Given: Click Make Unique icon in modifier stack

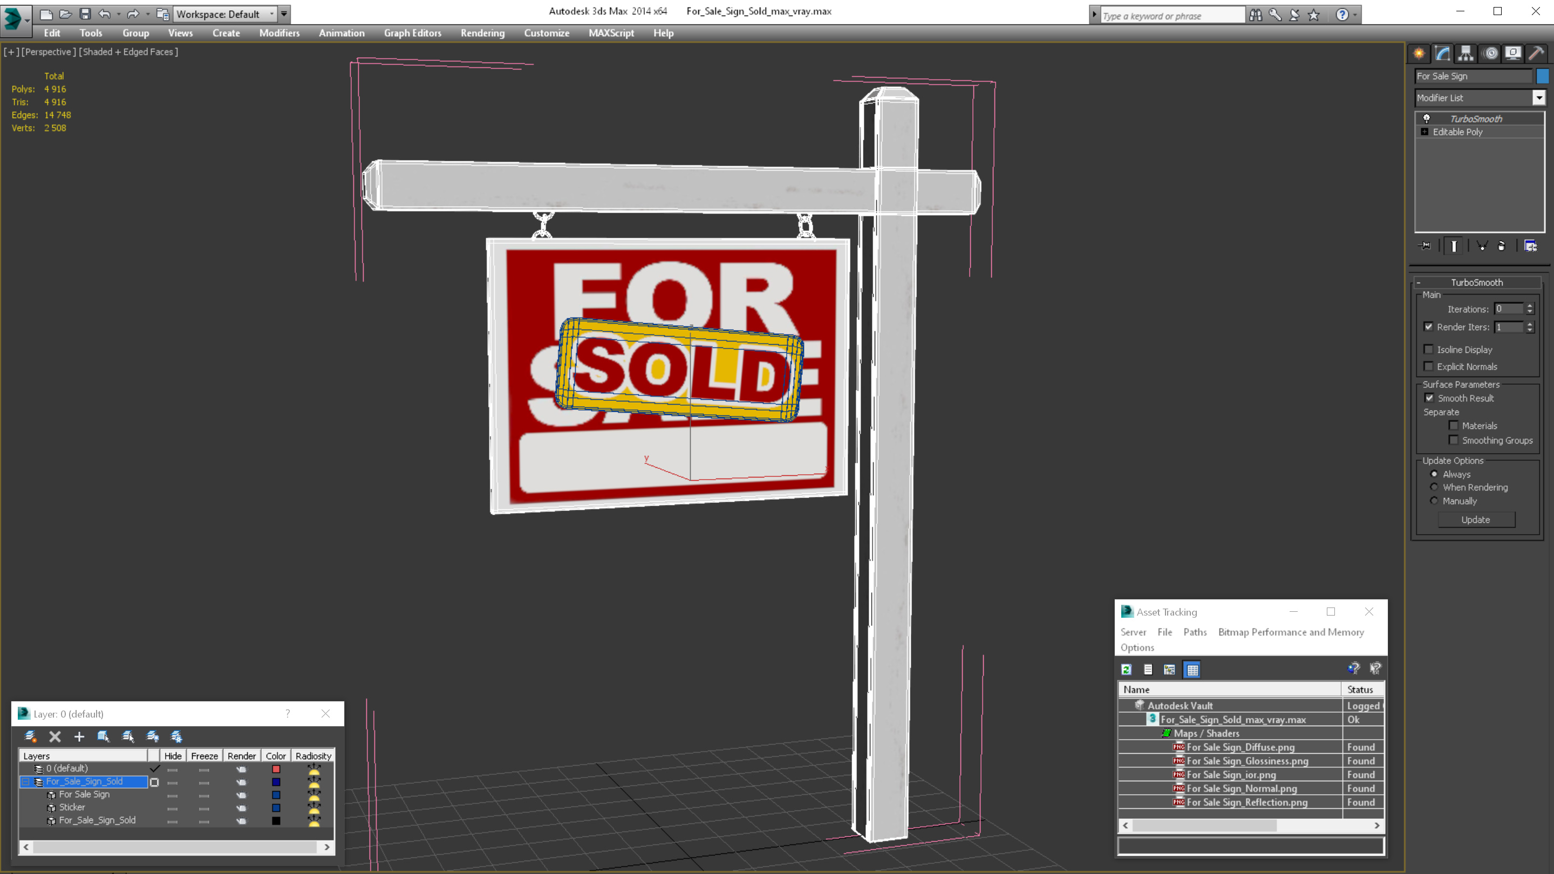Looking at the screenshot, I should 1482,246.
